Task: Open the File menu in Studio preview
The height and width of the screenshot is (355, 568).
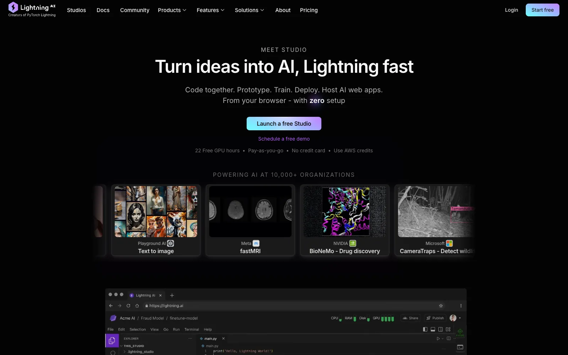Action: click(x=110, y=329)
